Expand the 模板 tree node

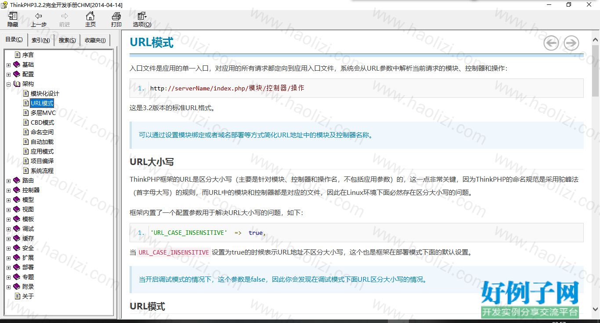click(x=9, y=219)
